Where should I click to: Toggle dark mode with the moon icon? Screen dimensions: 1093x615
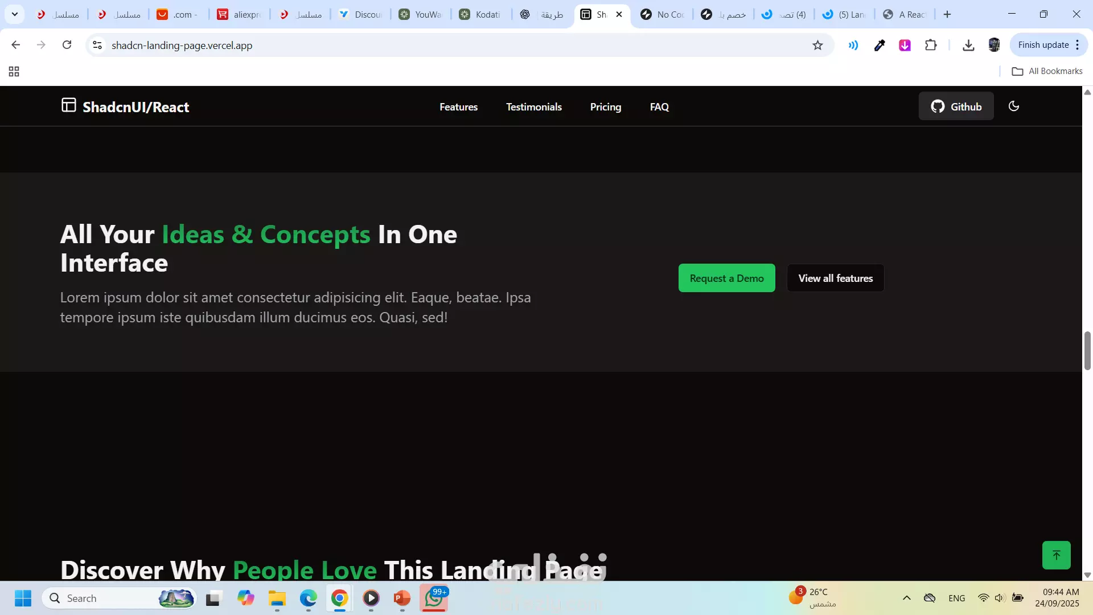pos(1013,106)
